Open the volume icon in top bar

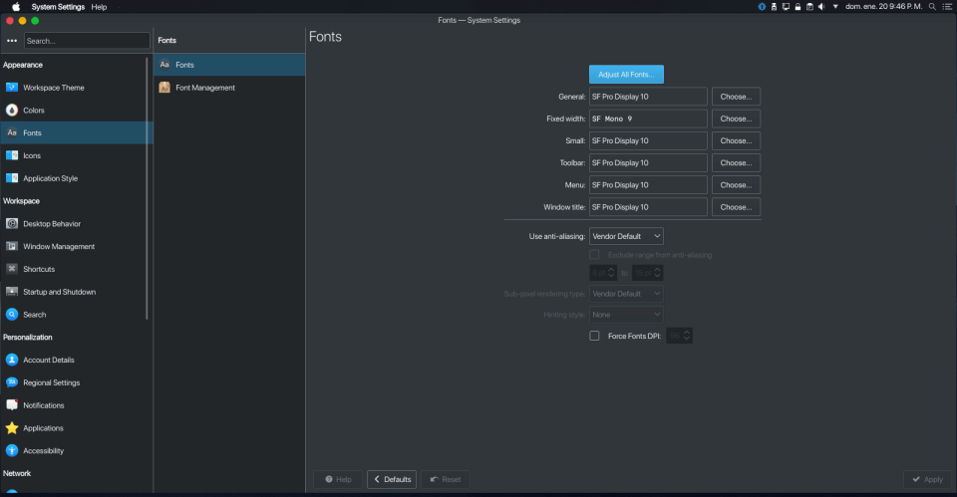coord(821,7)
